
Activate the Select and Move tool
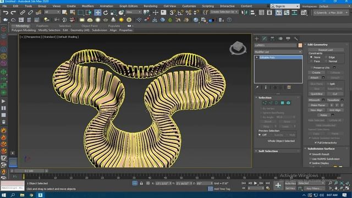coord(98,13)
